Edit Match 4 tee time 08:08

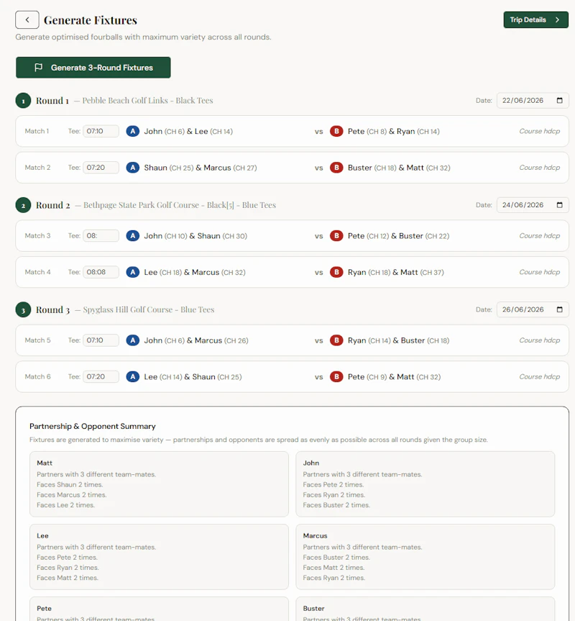pos(101,272)
